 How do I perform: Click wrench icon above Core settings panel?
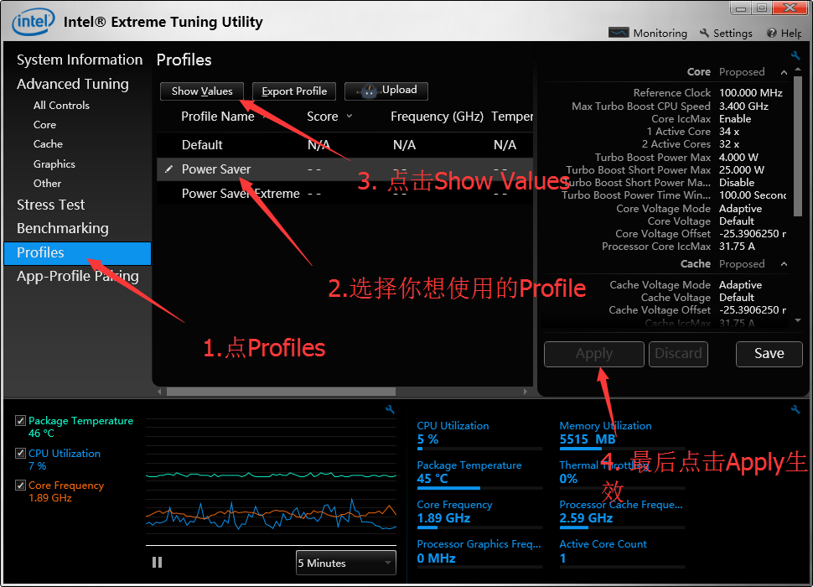[x=795, y=55]
